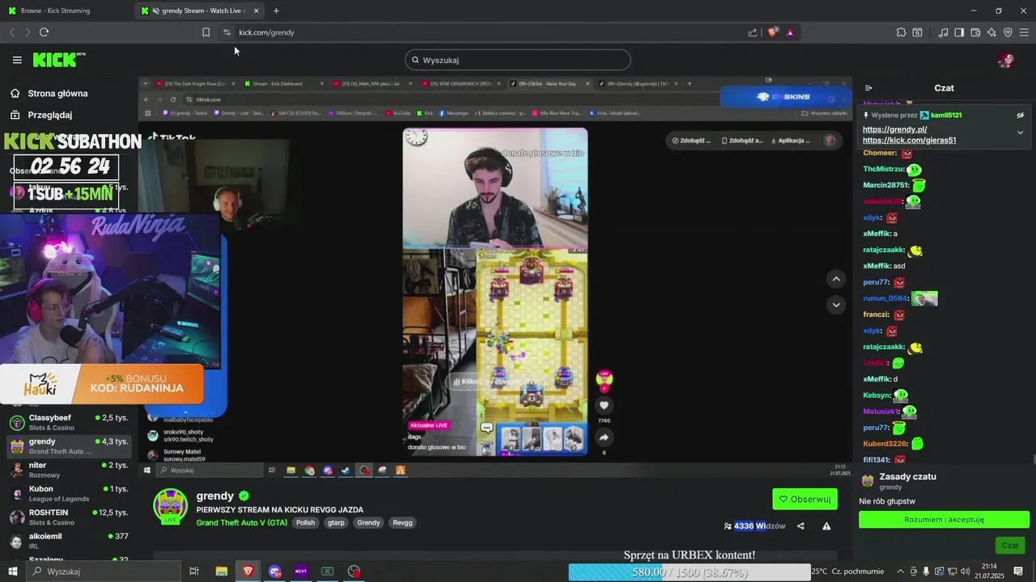Select the Polish tag
The height and width of the screenshot is (582, 1036).
click(x=305, y=523)
